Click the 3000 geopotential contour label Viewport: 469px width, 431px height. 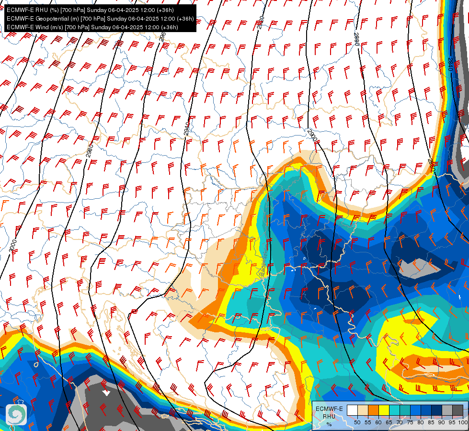[12, 246]
